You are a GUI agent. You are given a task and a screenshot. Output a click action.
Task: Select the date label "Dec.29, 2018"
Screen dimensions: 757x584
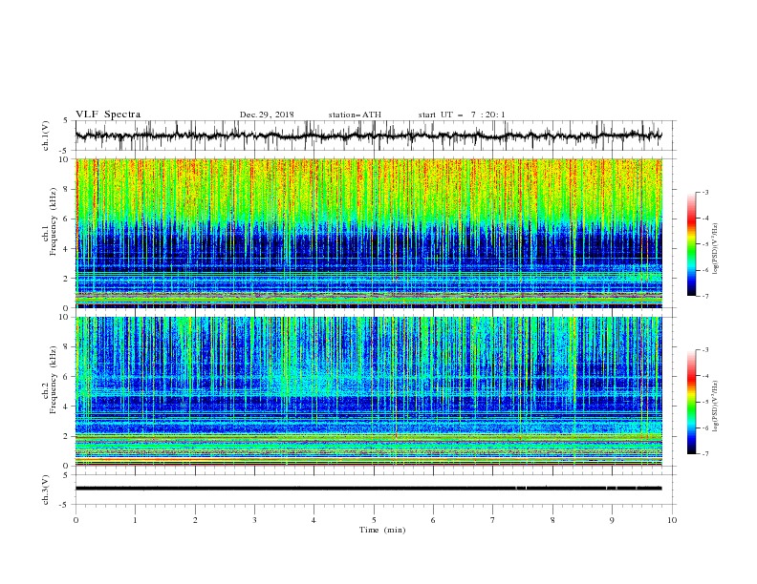tap(267, 115)
